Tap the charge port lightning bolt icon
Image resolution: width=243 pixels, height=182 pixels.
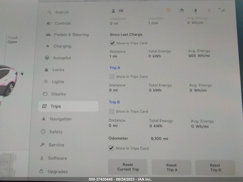(22, 74)
